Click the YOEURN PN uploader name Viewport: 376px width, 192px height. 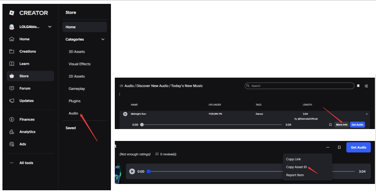click(x=215, y=114)
